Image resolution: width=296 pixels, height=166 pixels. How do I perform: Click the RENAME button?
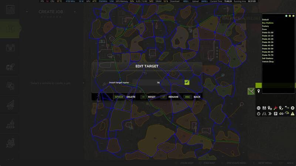tap(173, 97)
